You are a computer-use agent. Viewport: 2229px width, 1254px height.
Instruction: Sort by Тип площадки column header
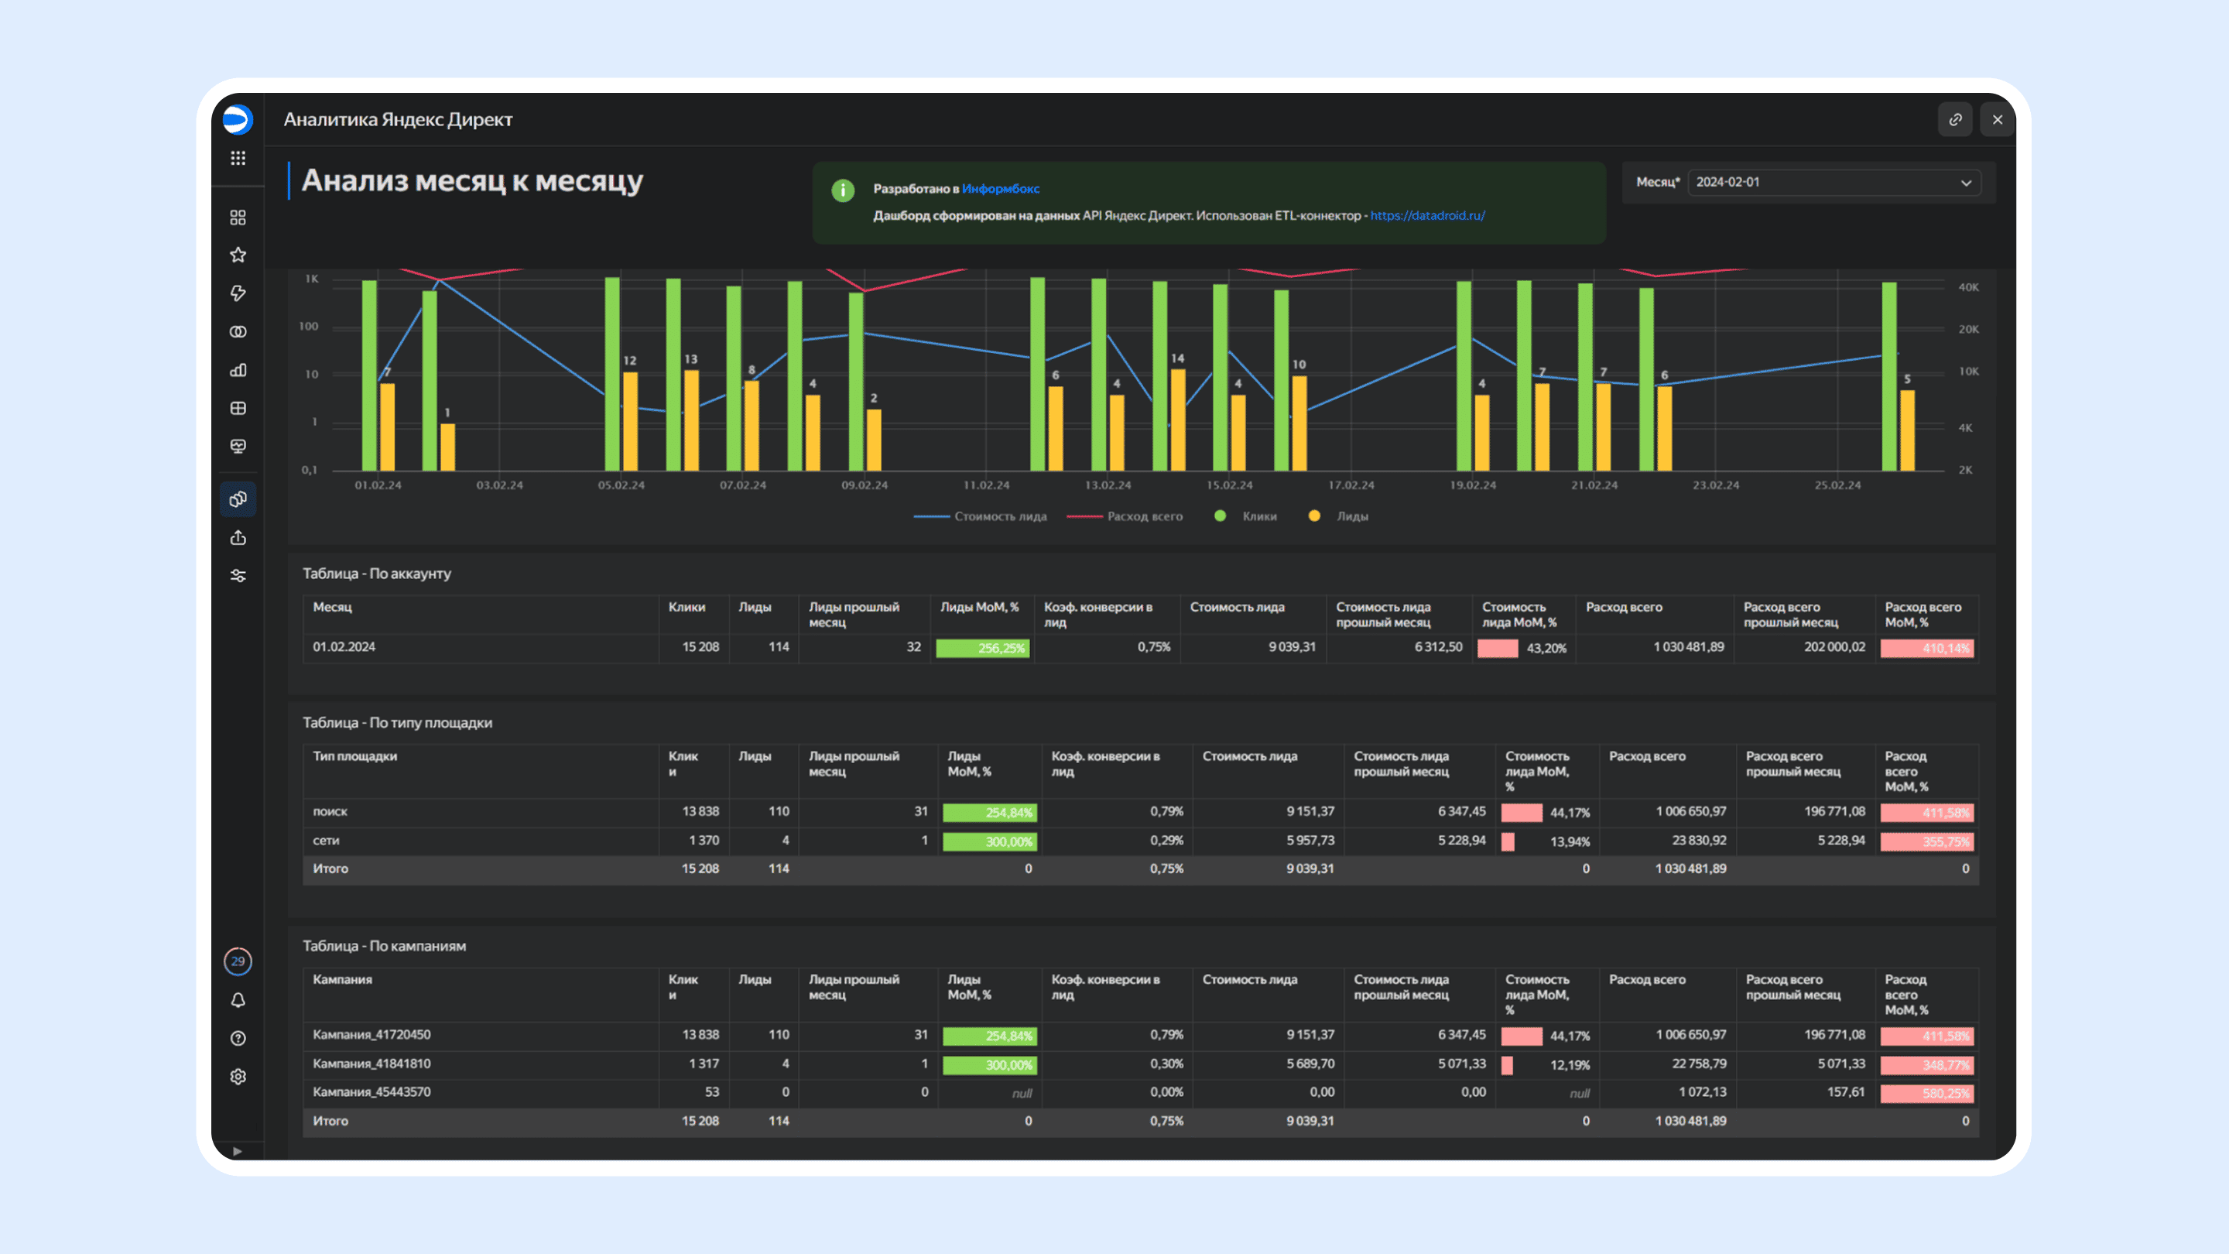click(x=354, y=756)
